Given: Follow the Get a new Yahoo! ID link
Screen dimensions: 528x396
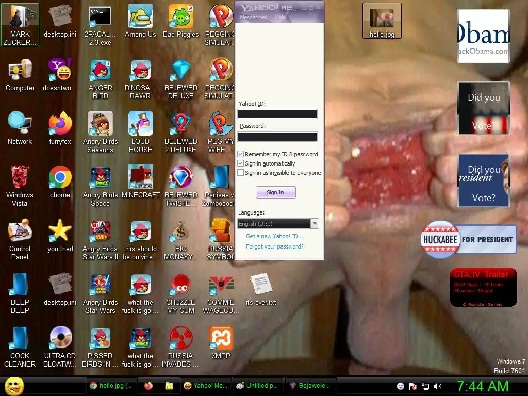Looking at the screenshot, I should [275, 236].
